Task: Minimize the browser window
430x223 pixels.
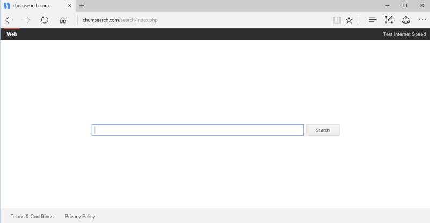Action: click(388, 5)
